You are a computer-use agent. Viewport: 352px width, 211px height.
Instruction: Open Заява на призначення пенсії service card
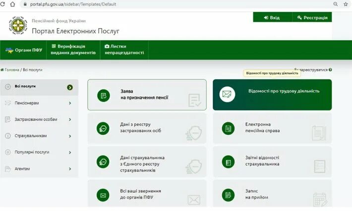[147, 95]
